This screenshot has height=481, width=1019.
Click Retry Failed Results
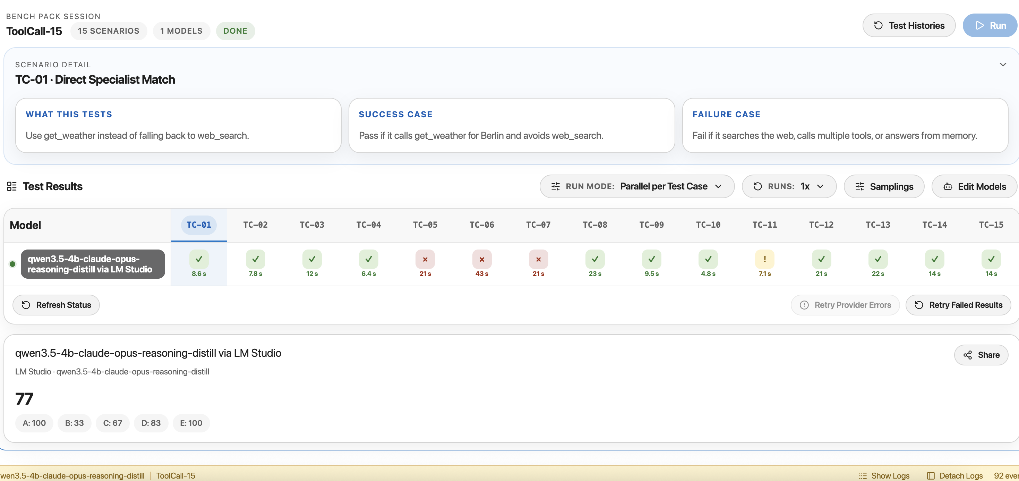coord(958,305)
